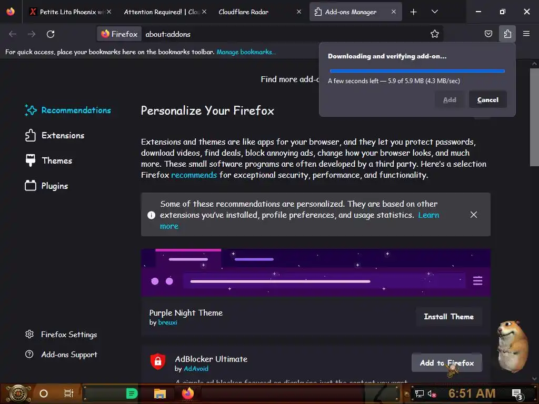The width and height of the screenshot is (539, 404).
Task: Click the Extensions puzzle piece sidebar icon
Action: [30, 135]
